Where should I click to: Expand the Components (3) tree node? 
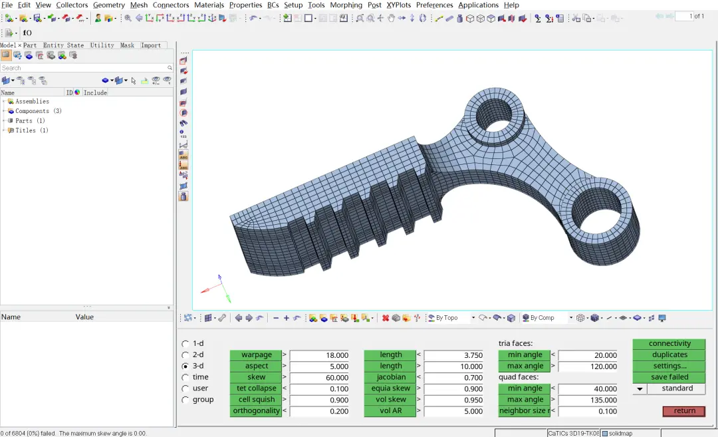[4, 111]
